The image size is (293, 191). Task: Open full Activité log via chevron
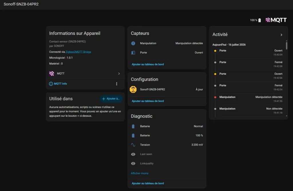[x=281, y=35]
